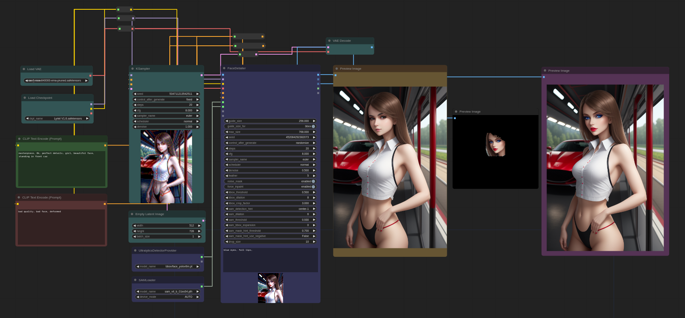
Task: Click the Empty Latent Image node title
Action: [149, 214]
